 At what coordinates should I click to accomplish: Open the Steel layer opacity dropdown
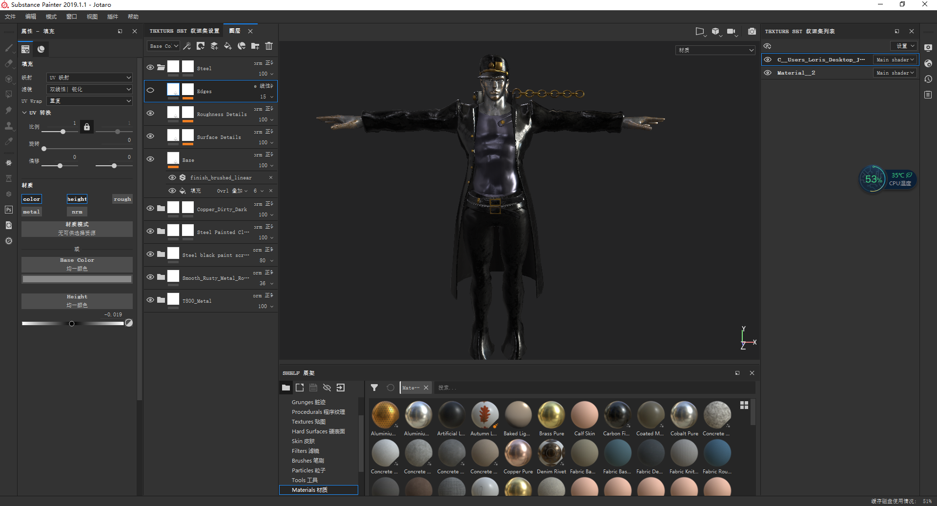(x=266, y=74)
